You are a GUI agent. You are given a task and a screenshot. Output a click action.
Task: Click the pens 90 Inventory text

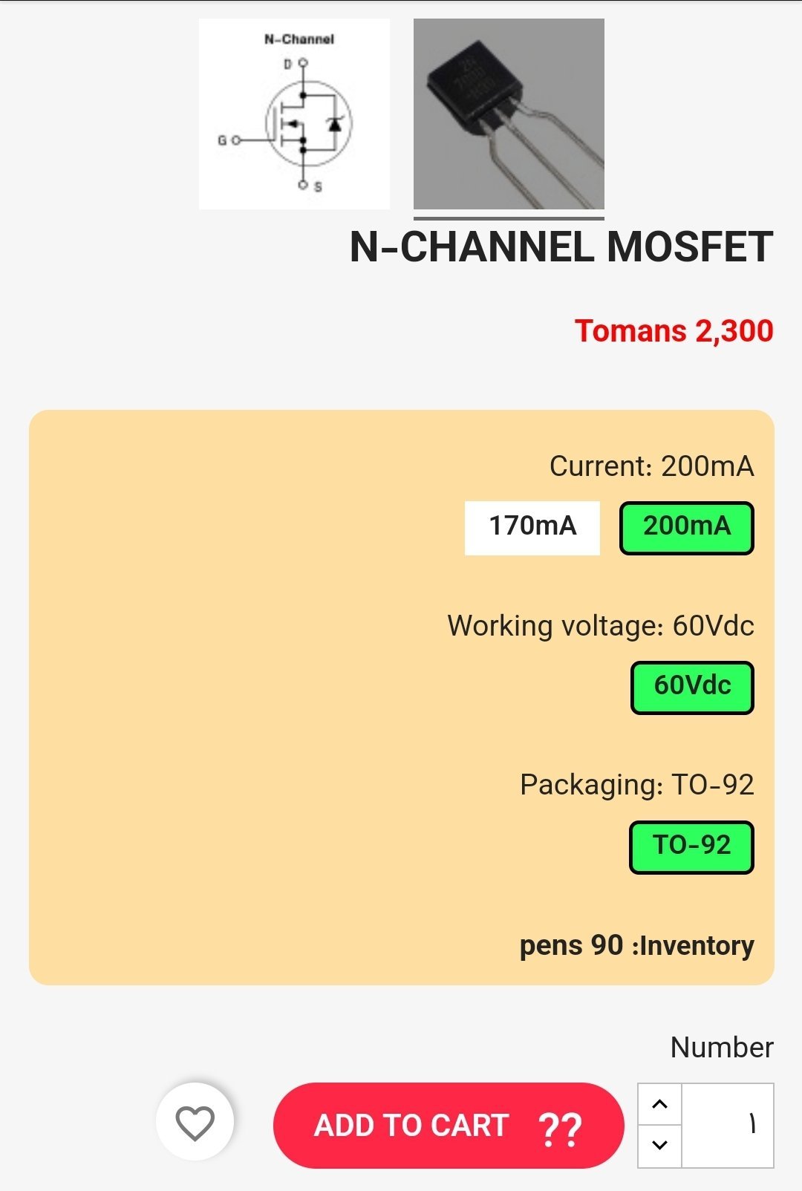coord(637,945)
